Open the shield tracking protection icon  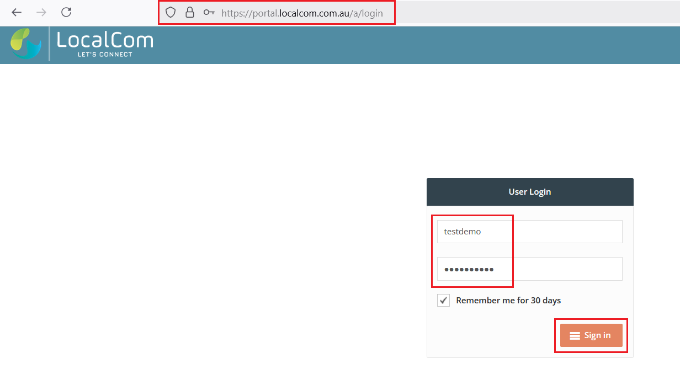tap(171, 13)
